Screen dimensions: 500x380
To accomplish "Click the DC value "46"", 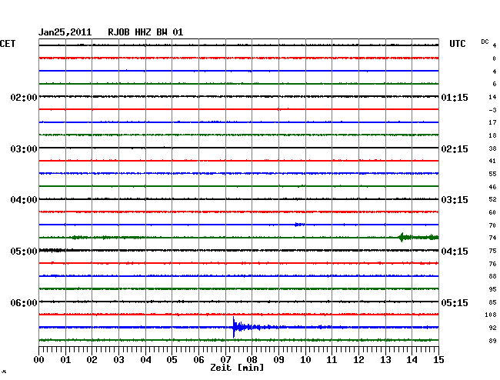I will (x=492, y=187).
